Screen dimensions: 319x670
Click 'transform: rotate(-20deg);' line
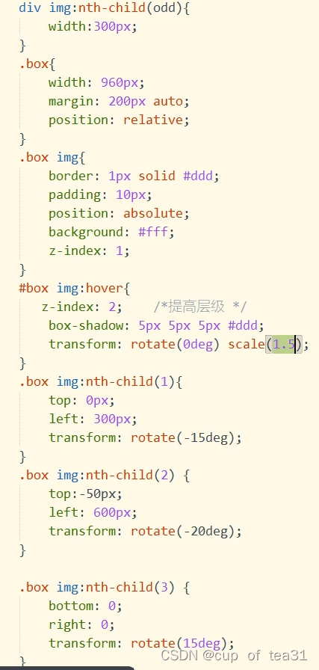(x=145, y=531)
